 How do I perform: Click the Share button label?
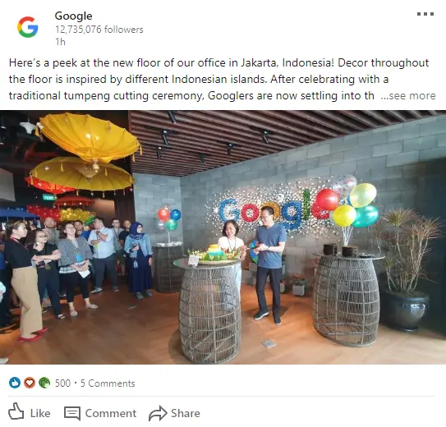[x=186, y=413]
